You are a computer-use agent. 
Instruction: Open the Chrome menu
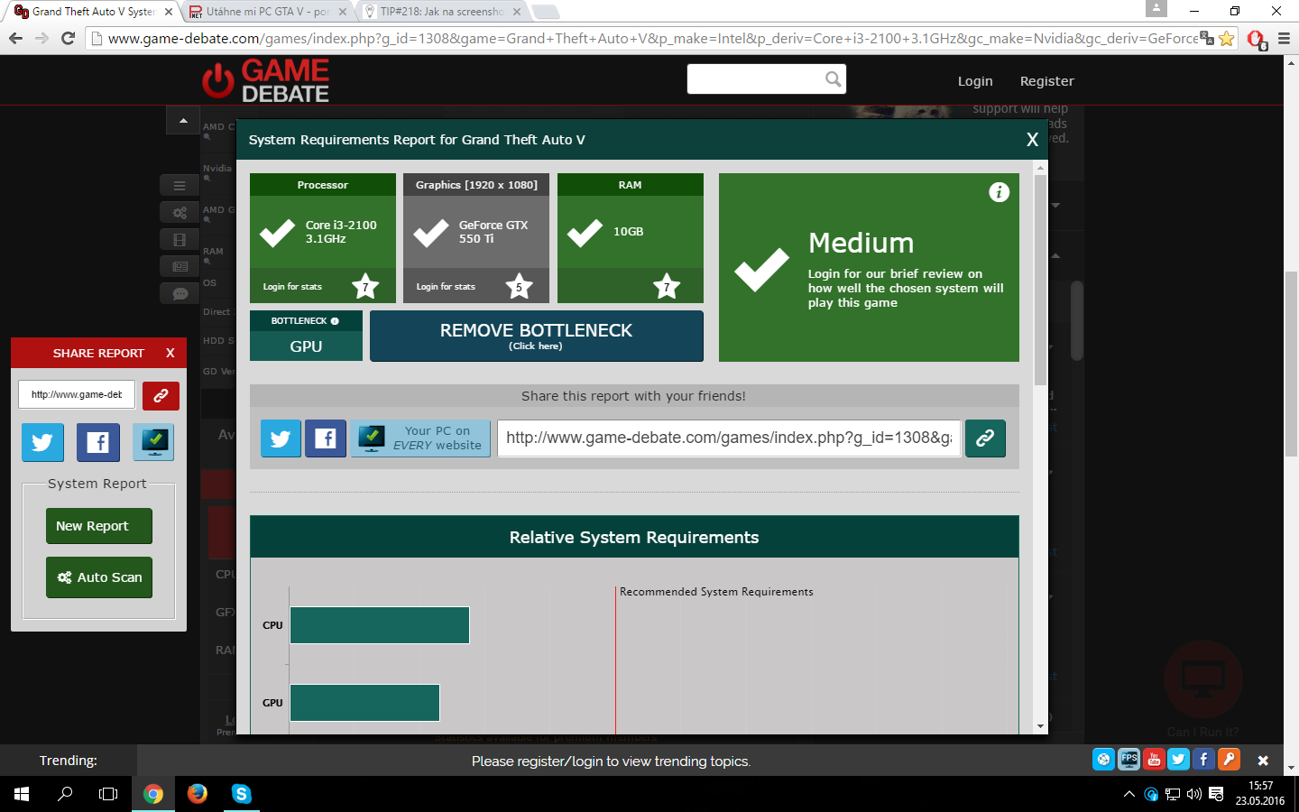(1285, 38)
